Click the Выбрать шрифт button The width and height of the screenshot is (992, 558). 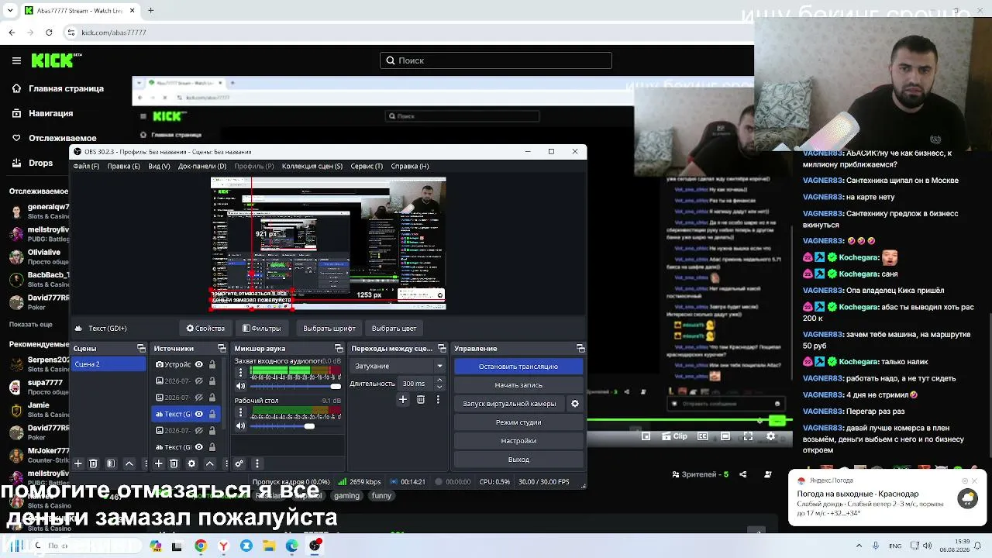pos(329,328)
